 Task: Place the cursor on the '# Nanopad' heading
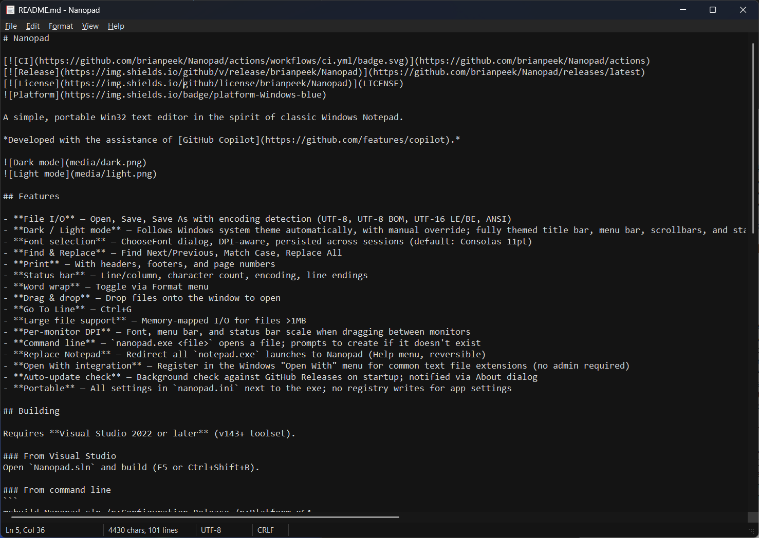[26, 37]
